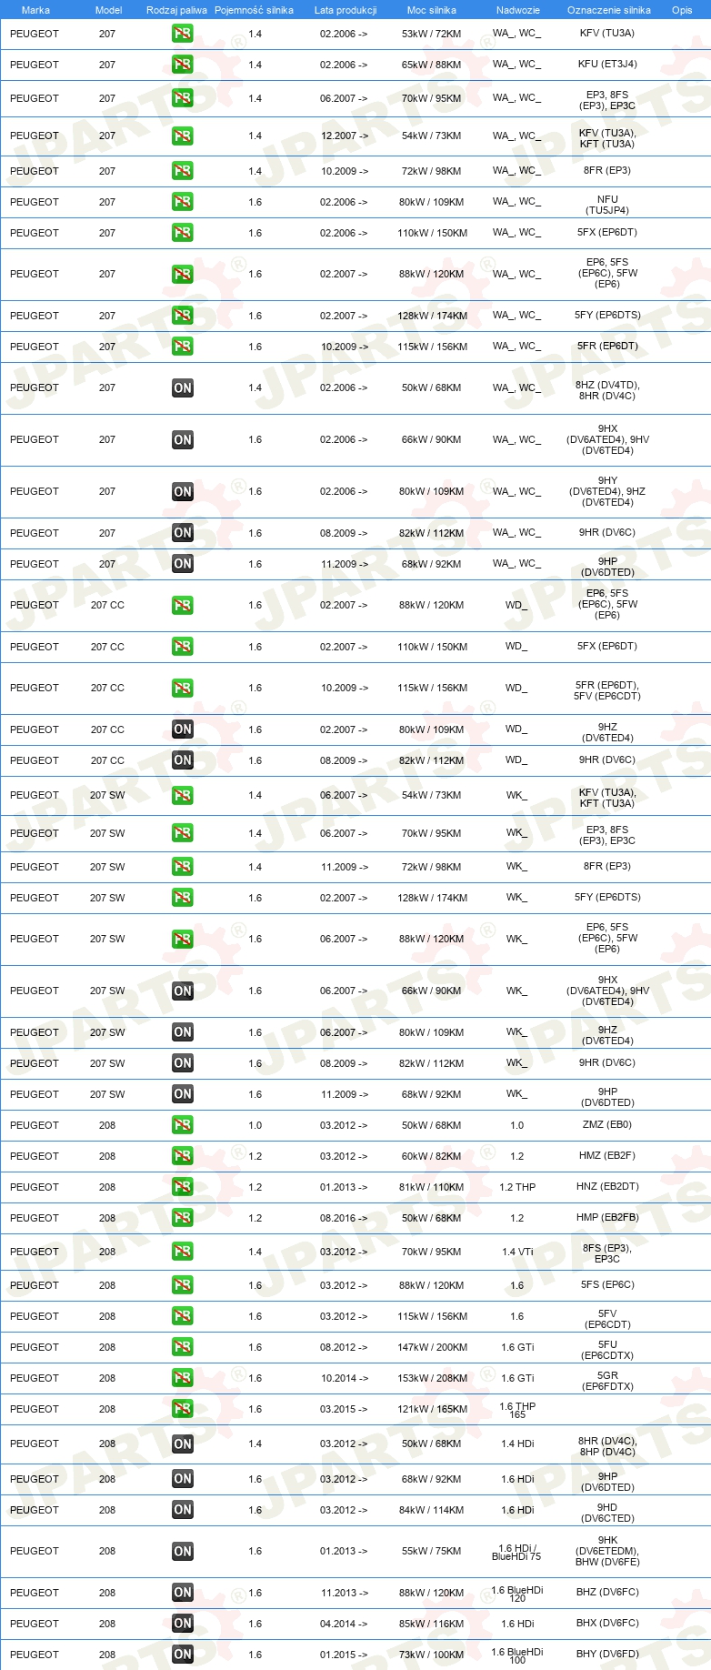Image resolution: width=711 pixels, height=1670 pixels.
Task: Click the ON diesel icon in the 207 CC 80kW / 109KM row
Action: [x=183, y=729]
